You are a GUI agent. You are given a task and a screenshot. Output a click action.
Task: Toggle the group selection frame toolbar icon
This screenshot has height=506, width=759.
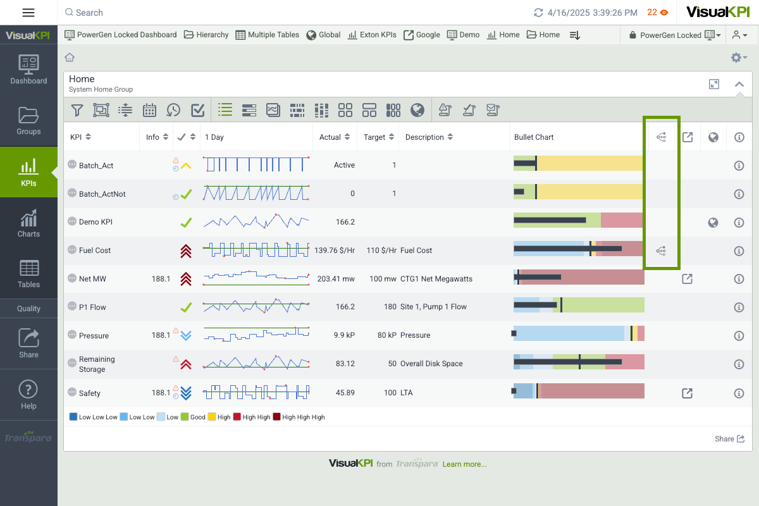101,110
